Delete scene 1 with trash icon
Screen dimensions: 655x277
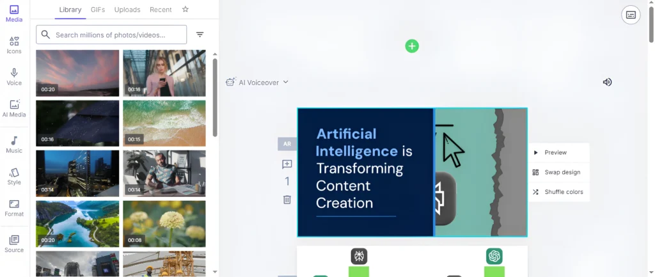pyautogui.click(x=287, y=200)
